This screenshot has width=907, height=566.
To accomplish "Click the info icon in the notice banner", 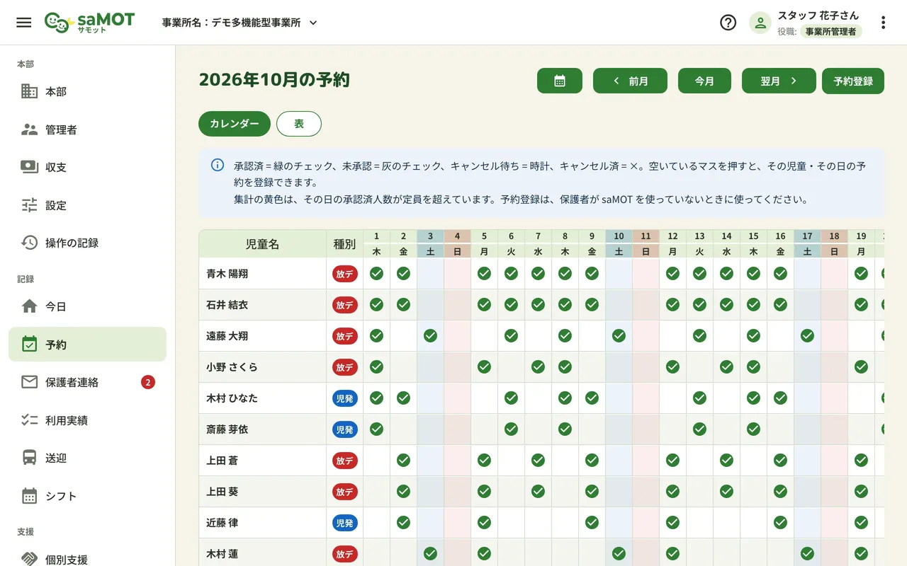I will click(218, 166).
